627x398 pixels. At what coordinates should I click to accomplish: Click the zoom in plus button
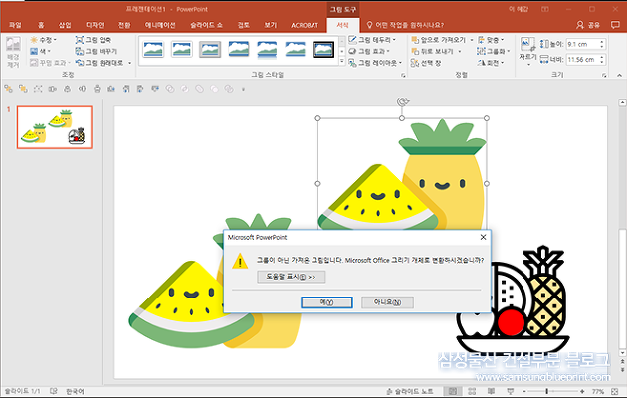[582, 392]
